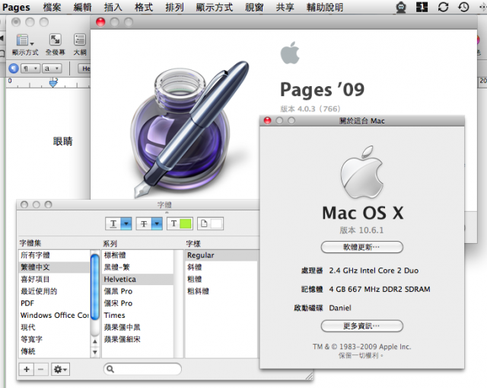Click the sync arrows menu bar icon
Viewport: 487px width, 388px height.
click(443, 7)
